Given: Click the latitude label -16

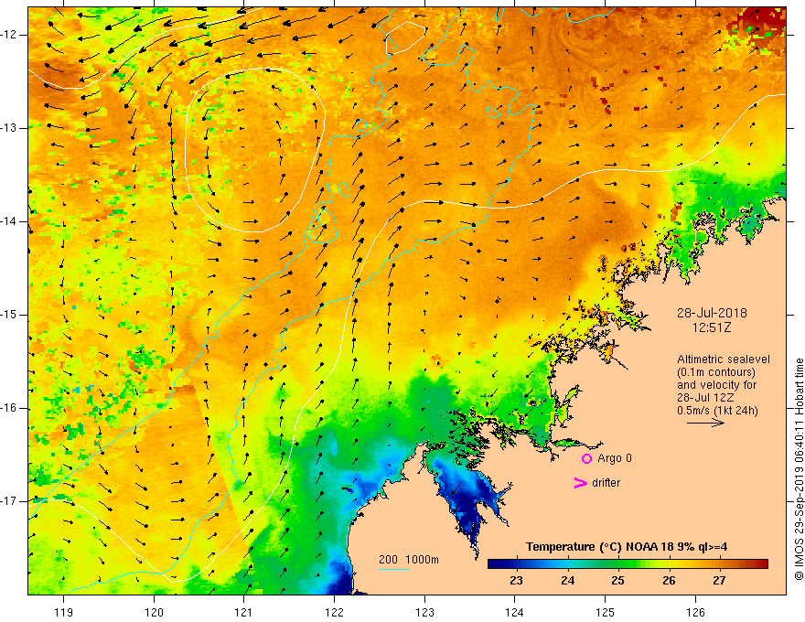Looking at the screenshot, I should (x=9, y=408).
